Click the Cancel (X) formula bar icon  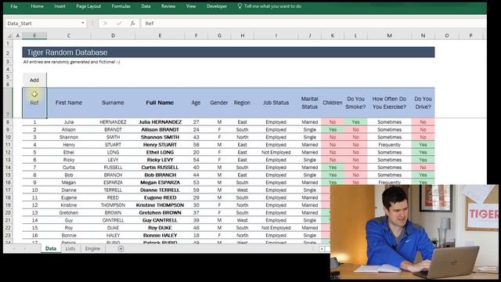pos(105,23)
